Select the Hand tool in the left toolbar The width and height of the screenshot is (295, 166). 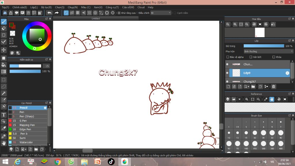[x=4, y=143]
